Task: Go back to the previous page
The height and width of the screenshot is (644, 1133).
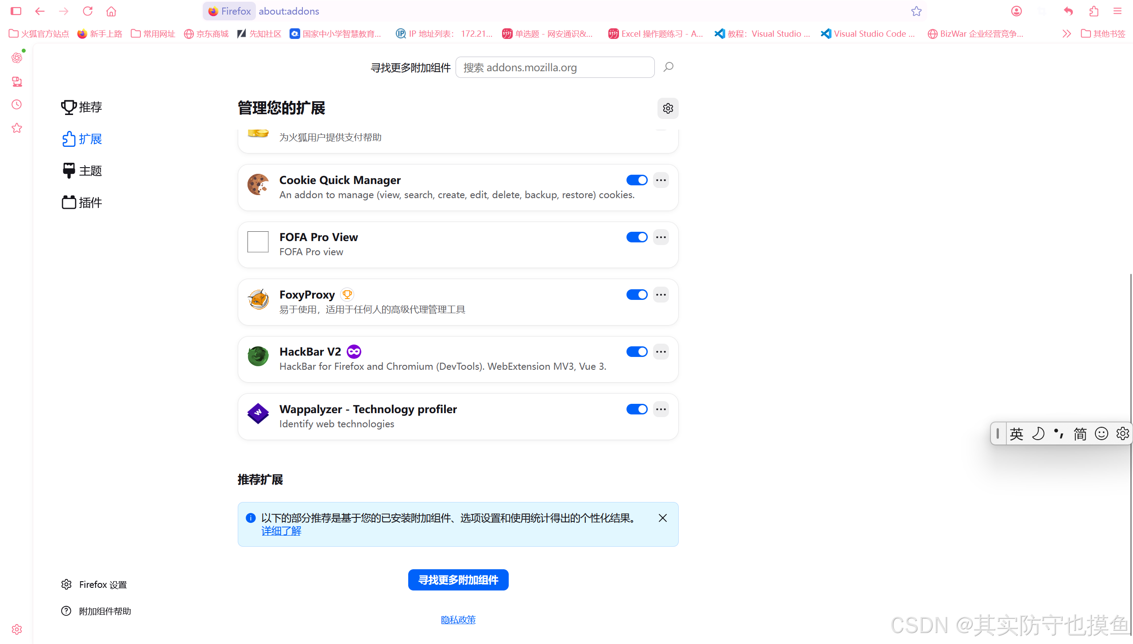Action: pos(40,11)
